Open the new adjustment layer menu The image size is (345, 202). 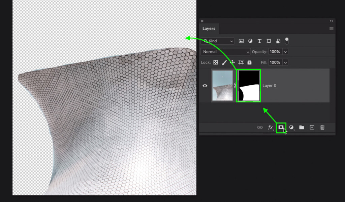tap(291, 128)
